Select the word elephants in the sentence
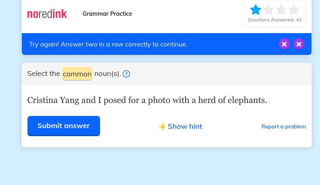The width and height of the screenshot is (320, 185). click(246, 100)
